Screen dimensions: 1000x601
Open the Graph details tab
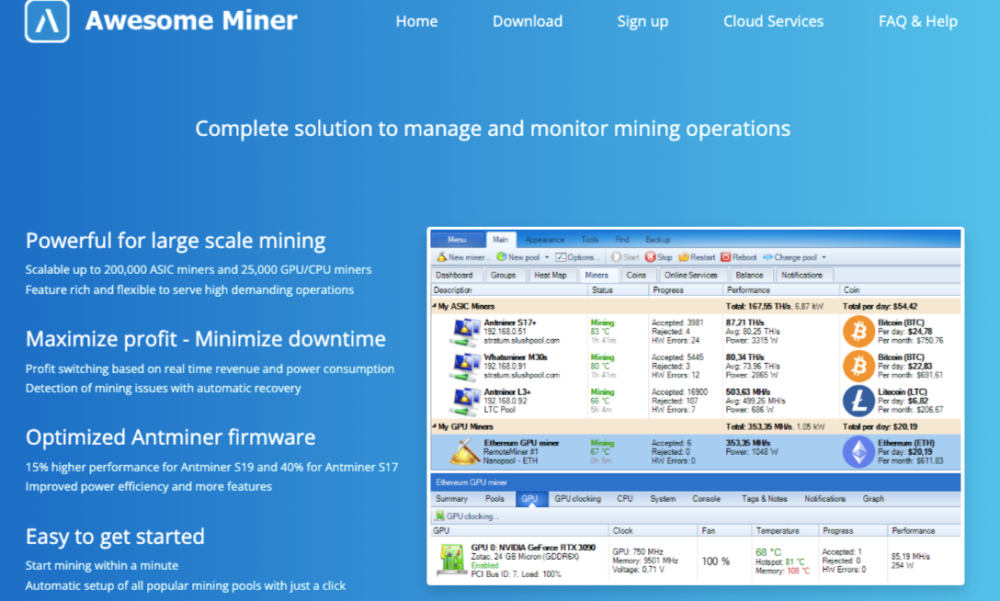tap(873, 499)
